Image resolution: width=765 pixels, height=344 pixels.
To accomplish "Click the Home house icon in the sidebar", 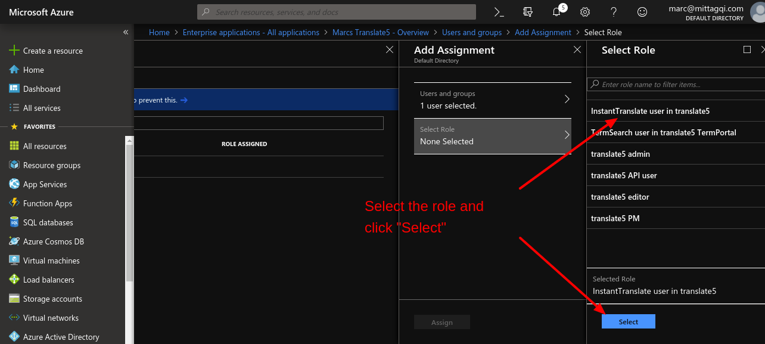I will pyautogui.click(x=14, y=70).
